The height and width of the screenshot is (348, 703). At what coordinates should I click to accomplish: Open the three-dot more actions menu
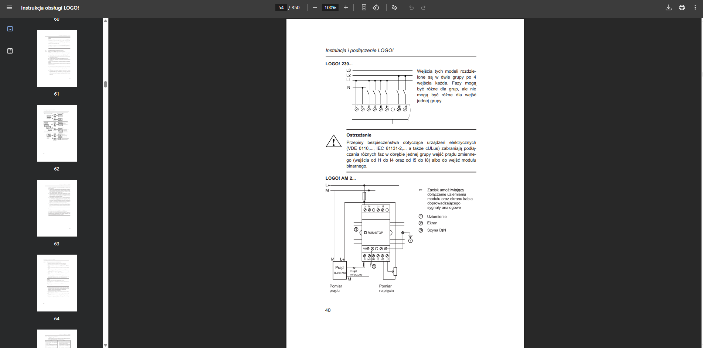point(695,7)
